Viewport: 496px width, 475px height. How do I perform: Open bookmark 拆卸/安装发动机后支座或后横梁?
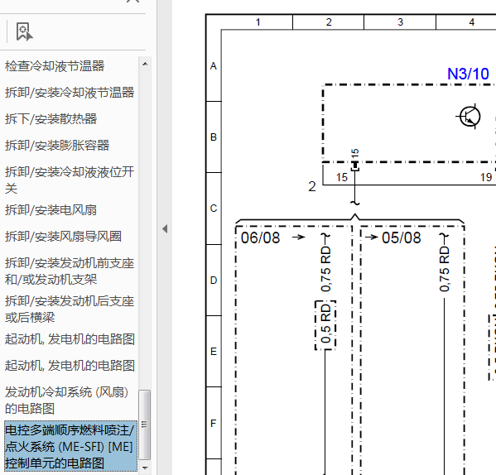[70, 309]
